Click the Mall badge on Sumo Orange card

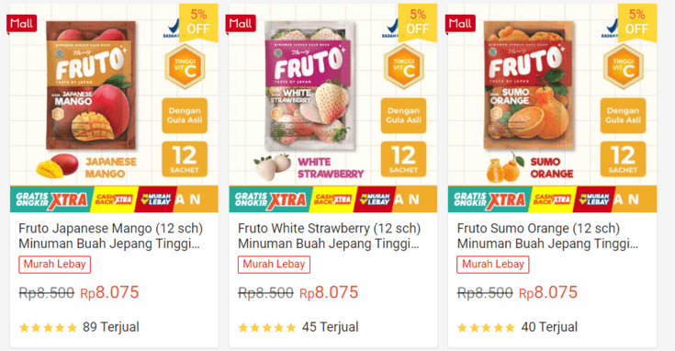pos(460,23)
